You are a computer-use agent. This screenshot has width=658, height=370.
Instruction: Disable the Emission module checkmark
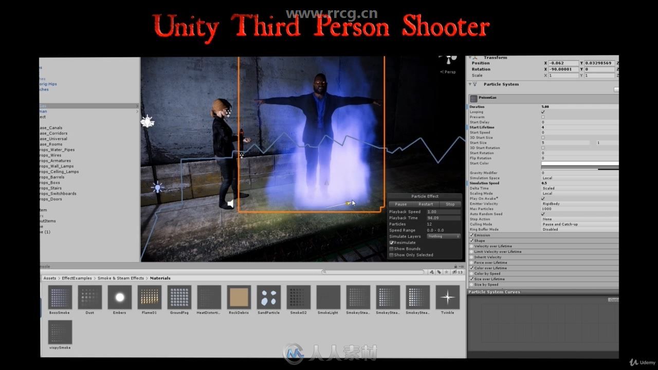tap(471, 235)
